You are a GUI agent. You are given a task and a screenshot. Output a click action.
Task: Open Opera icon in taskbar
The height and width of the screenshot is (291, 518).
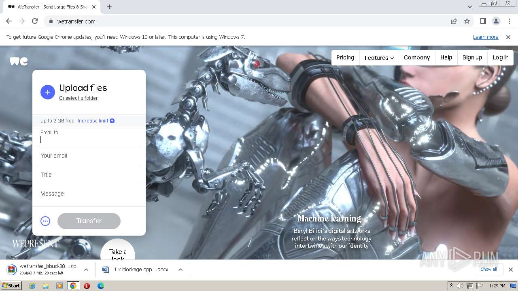click(87, 286)
